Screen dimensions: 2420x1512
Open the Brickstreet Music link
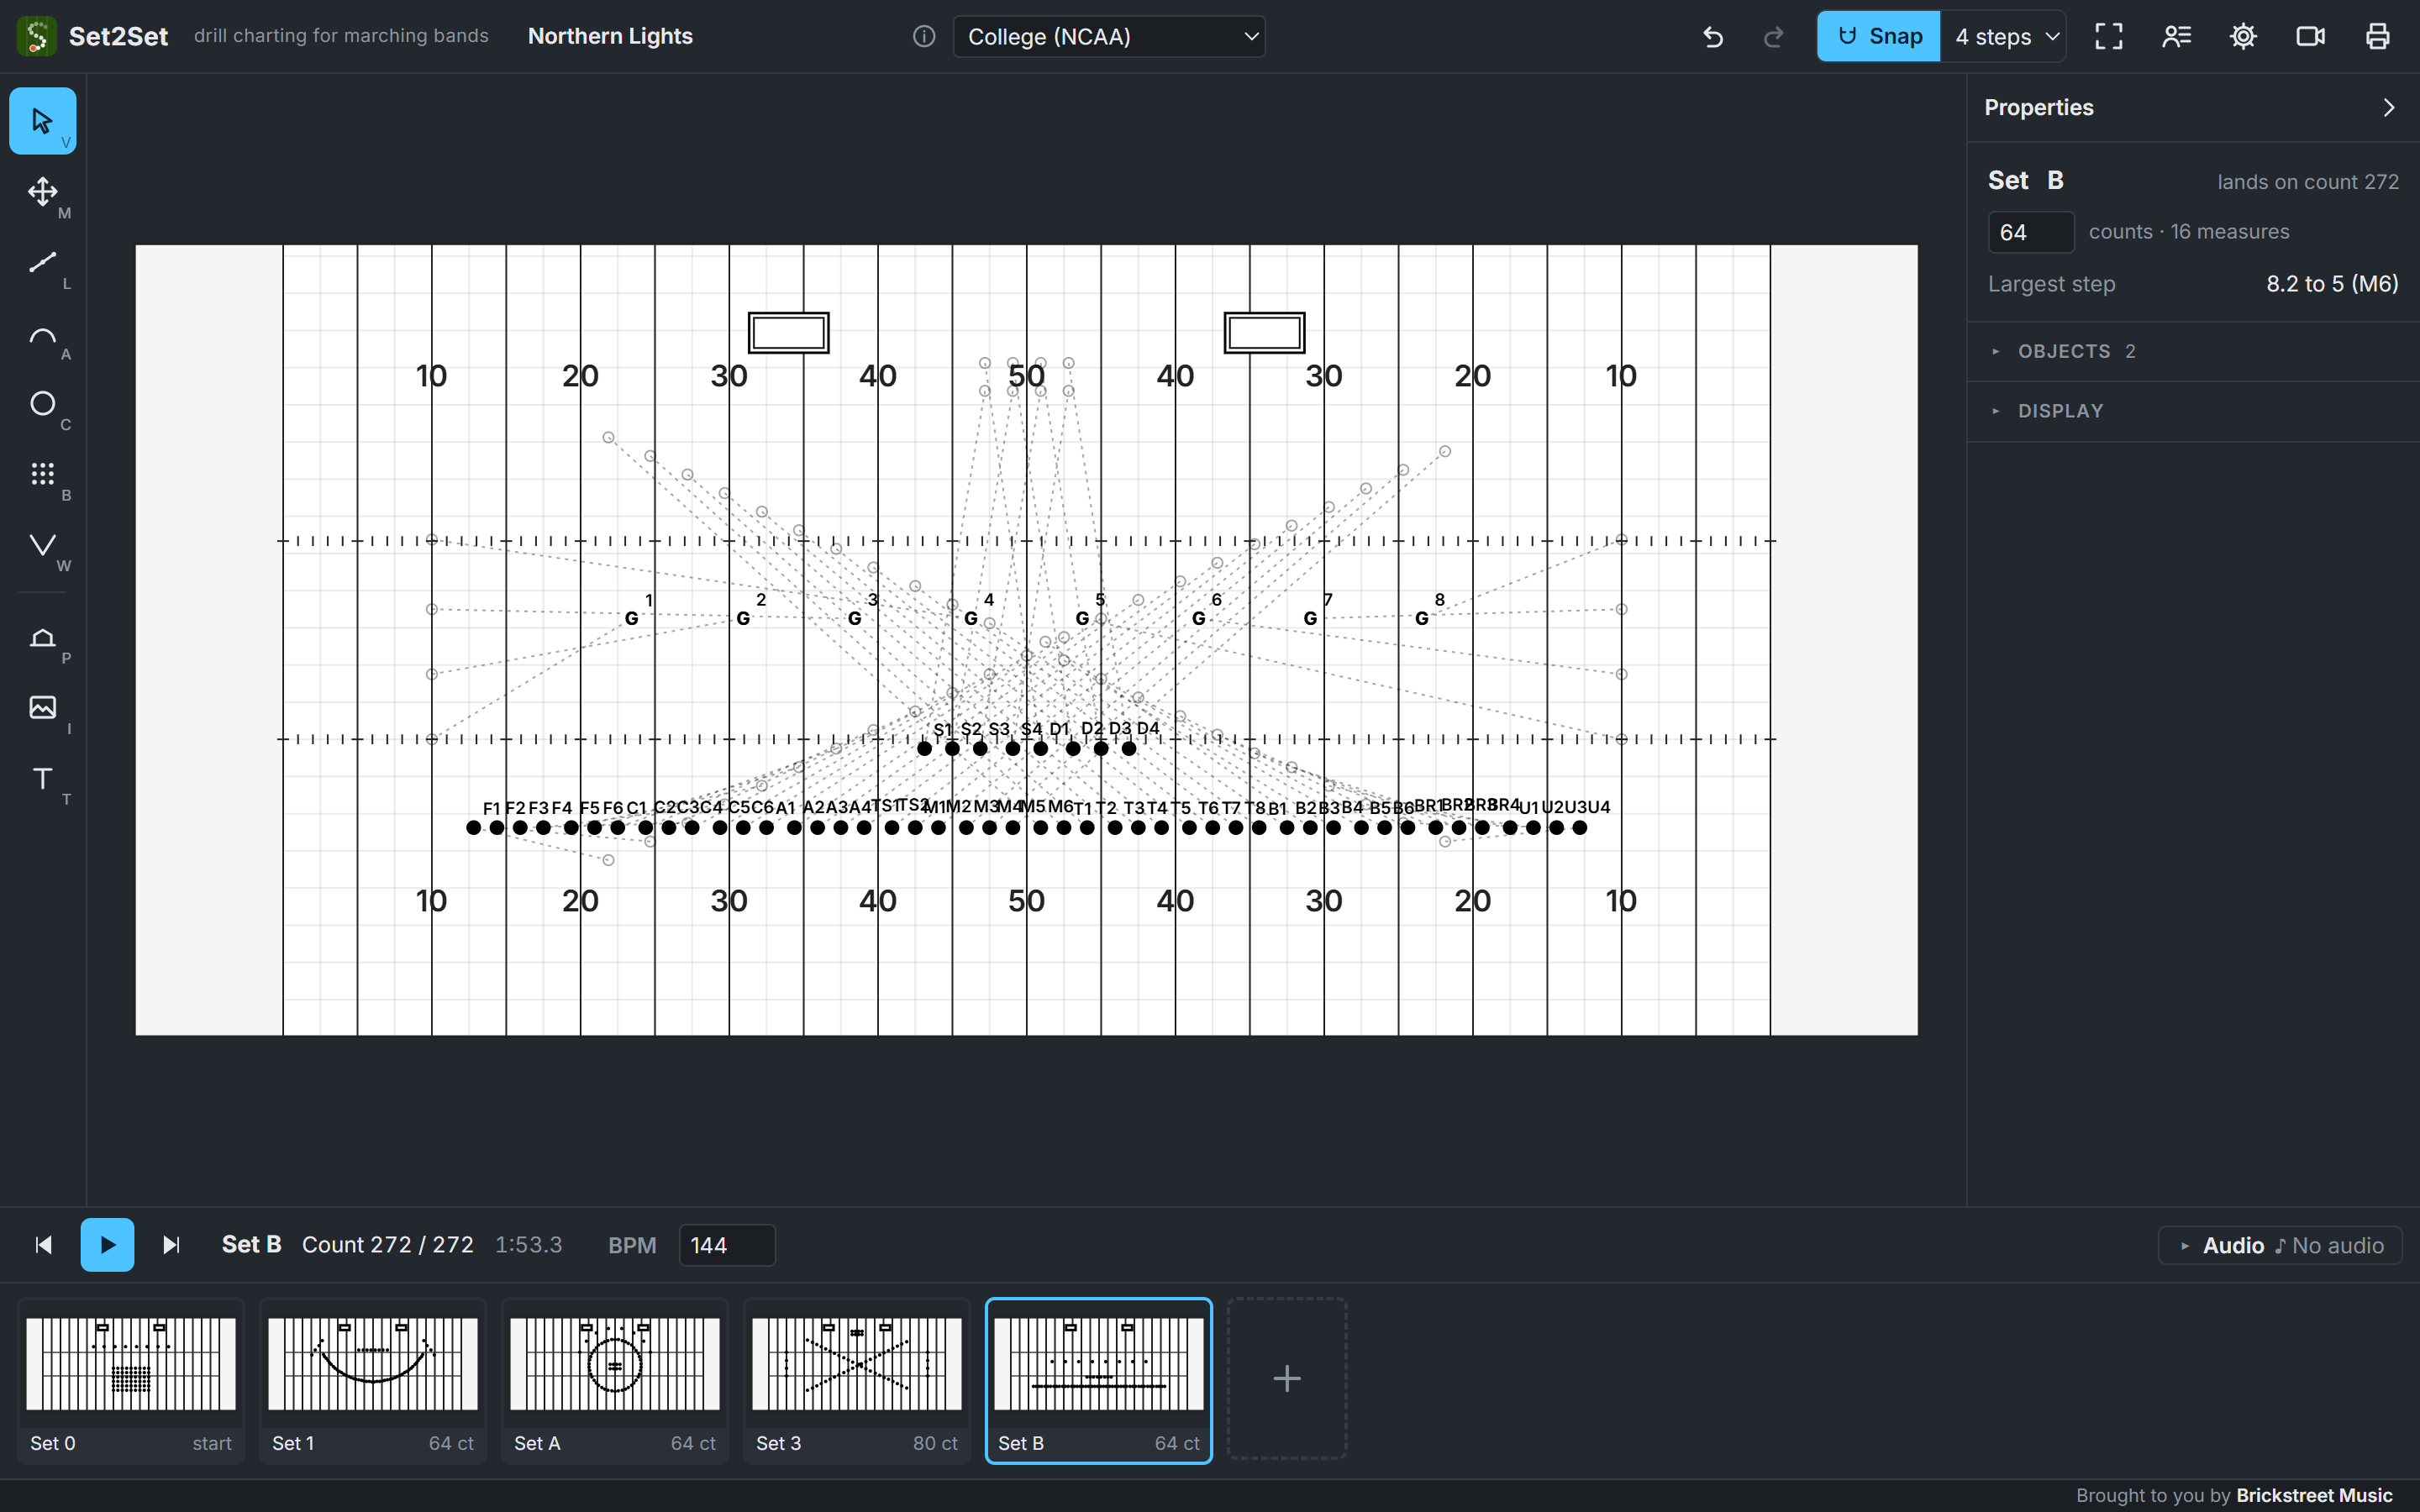pos(2314,1495)
